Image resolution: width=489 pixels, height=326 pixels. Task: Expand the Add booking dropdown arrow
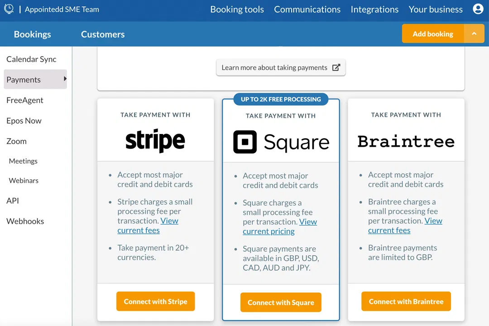[474, 34]
